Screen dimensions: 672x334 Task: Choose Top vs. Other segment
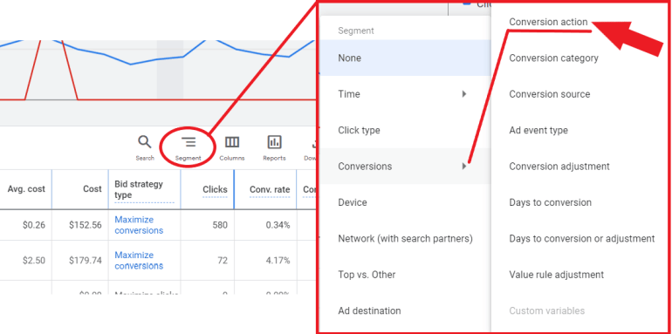367,275
